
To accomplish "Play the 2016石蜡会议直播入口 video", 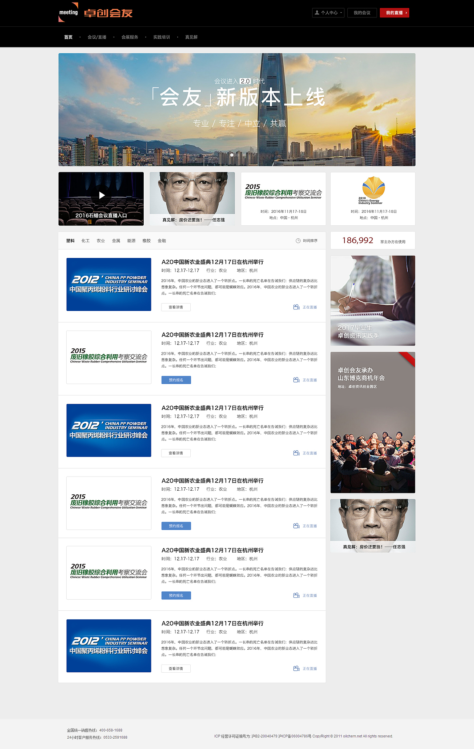I will (x=101, y=199).
